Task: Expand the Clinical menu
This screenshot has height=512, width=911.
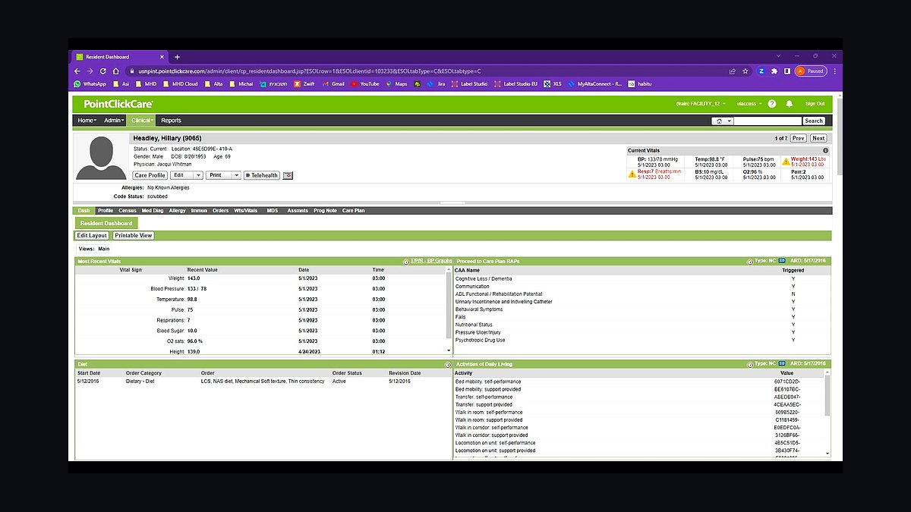Action: point(142,121)
